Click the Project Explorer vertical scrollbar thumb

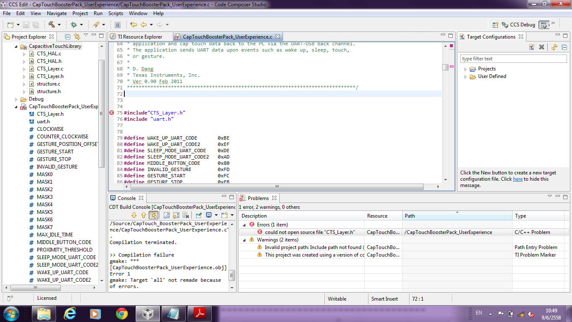(x=101, y=114)
